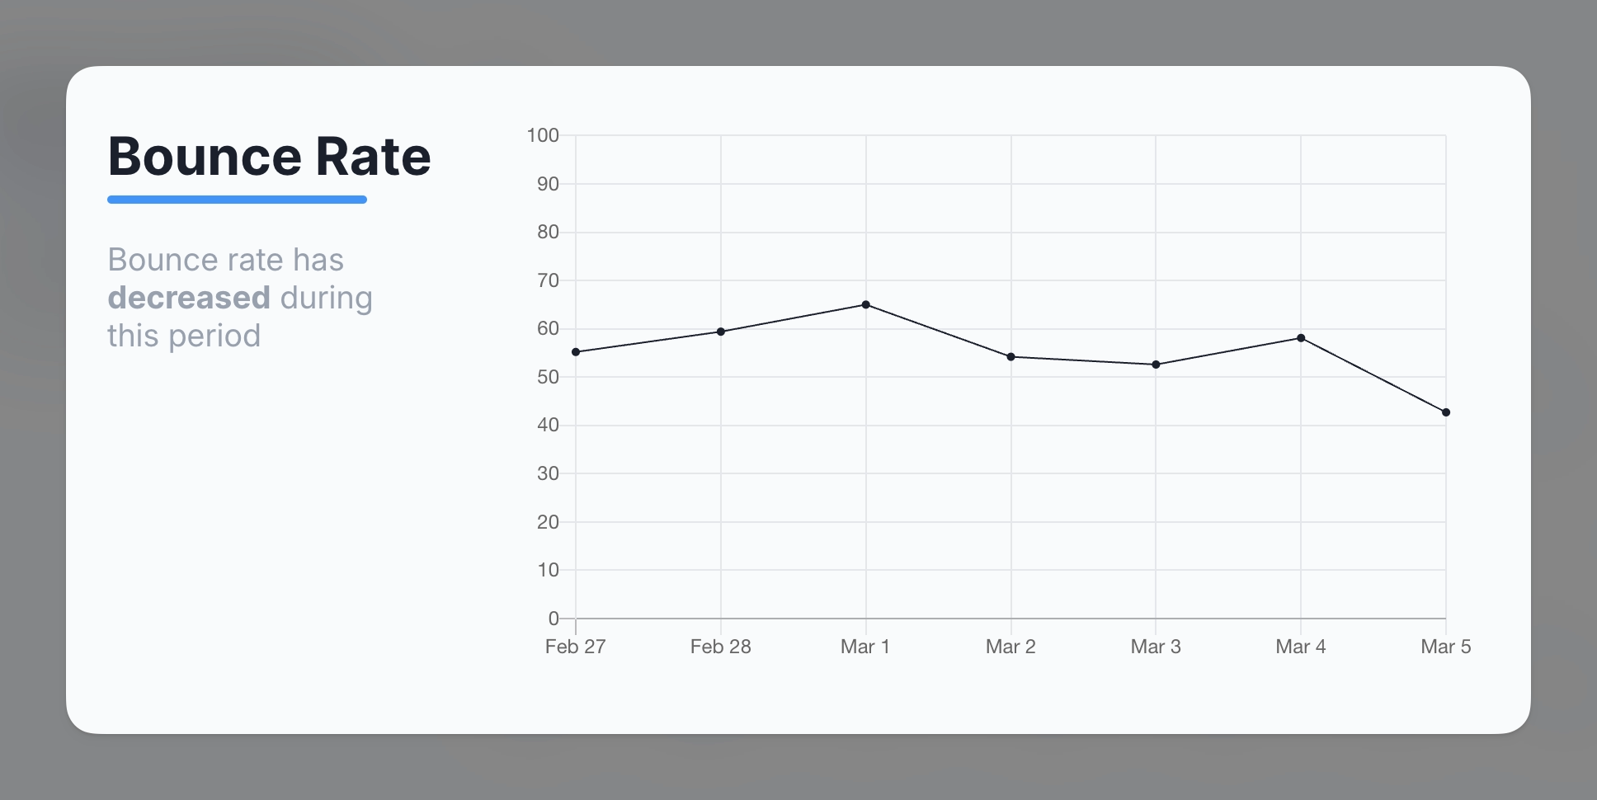The height and width of the screenshot is (800, 1597).
Task: Click the 100 y-axis label
Action: tap(543, 135)
